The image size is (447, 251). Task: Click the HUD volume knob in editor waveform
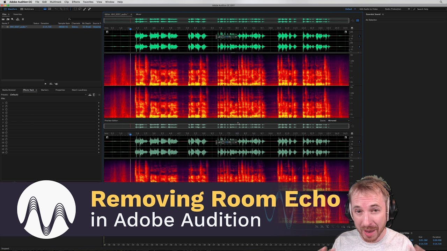(x=223, y=36)
